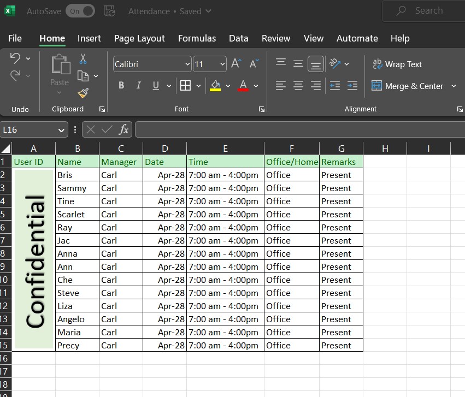Image resolution: width=465 pixels, height=397 pixels.
Task: Switch to the Page Layout tab
Action: (139, 39)
